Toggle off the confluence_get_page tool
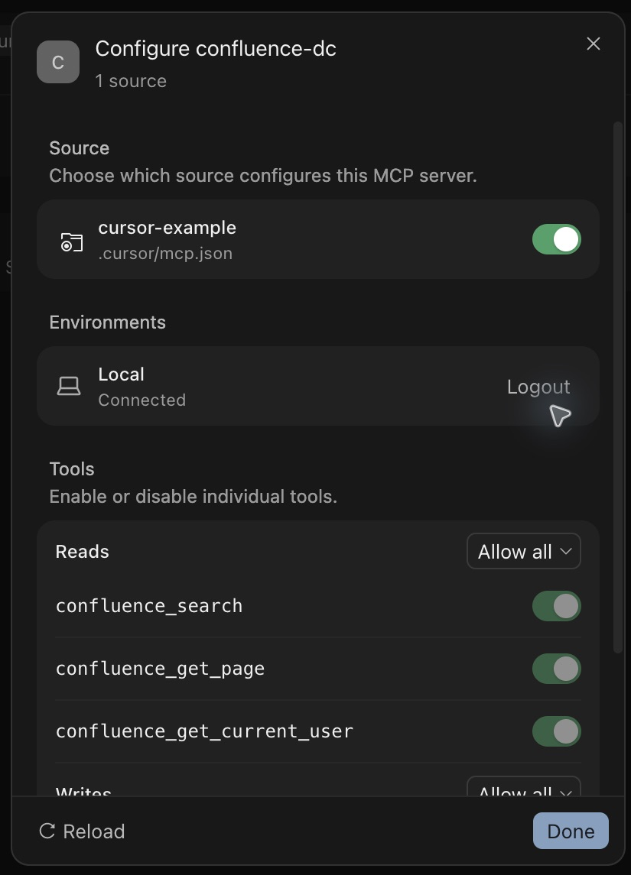Viewport: 631px width, 875px height. coord(556,669)
